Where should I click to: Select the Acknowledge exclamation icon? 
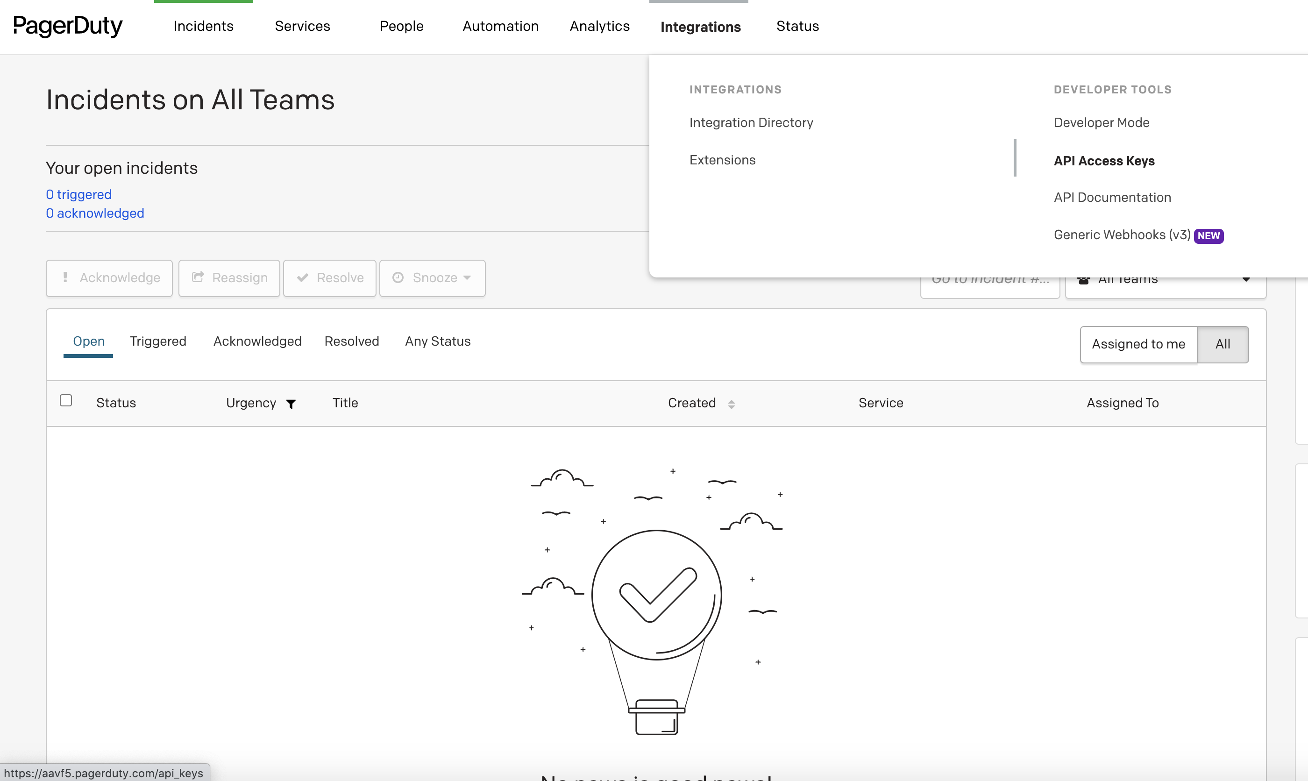point(65,278)
